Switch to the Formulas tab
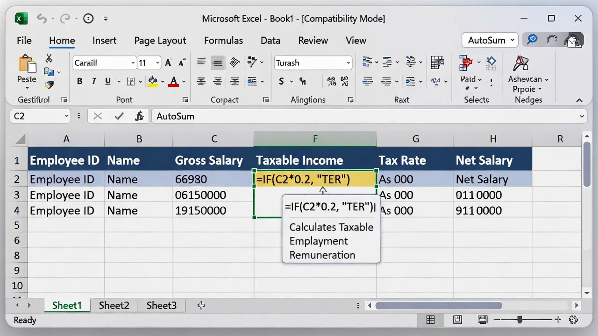The image size is (598, 336). point(223,41)
